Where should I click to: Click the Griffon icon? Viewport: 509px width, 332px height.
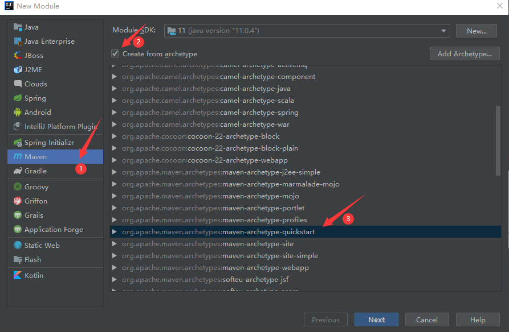(x=18, y=201)
